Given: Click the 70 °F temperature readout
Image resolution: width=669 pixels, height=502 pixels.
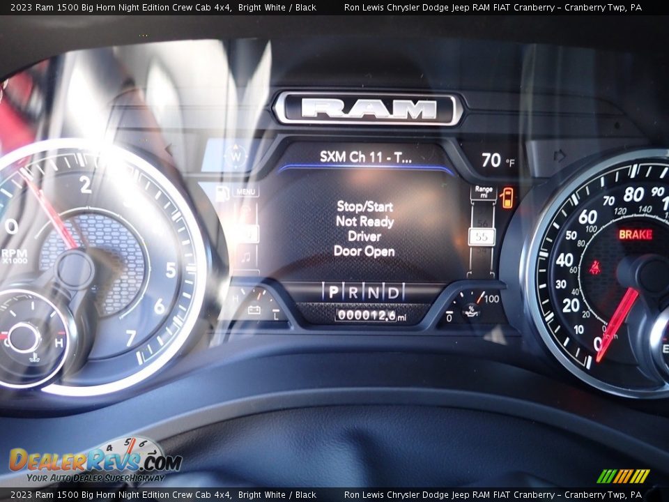Looking at the screenshot, I should point(498,160).
